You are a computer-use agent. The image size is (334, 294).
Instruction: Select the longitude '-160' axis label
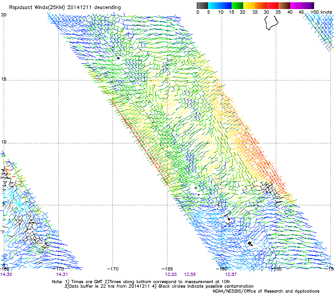click(x=222, y=269)
